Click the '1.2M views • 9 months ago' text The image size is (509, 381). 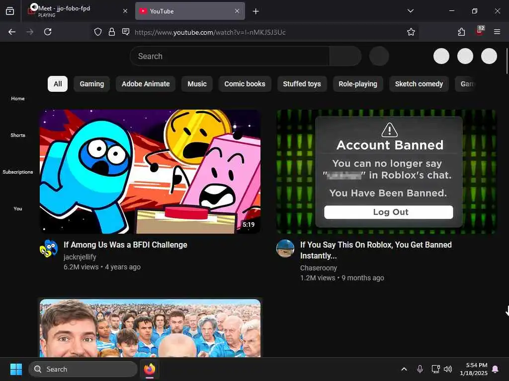click(342, 278)
